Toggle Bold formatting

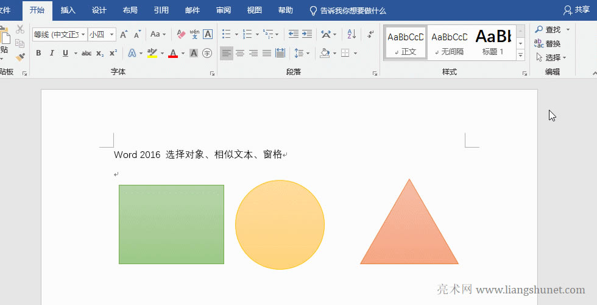pyautogui.click(x=38, y=54)
